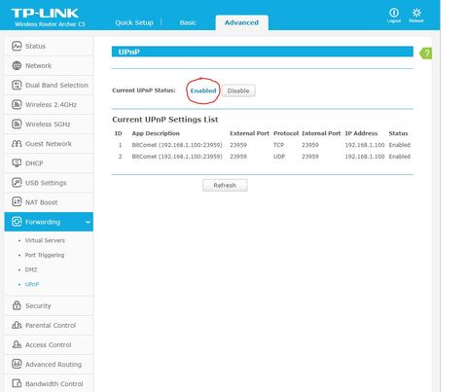The image size is (467, 392).
Task: Click the NAT Boost icon
Action: [x=17, y=202]
